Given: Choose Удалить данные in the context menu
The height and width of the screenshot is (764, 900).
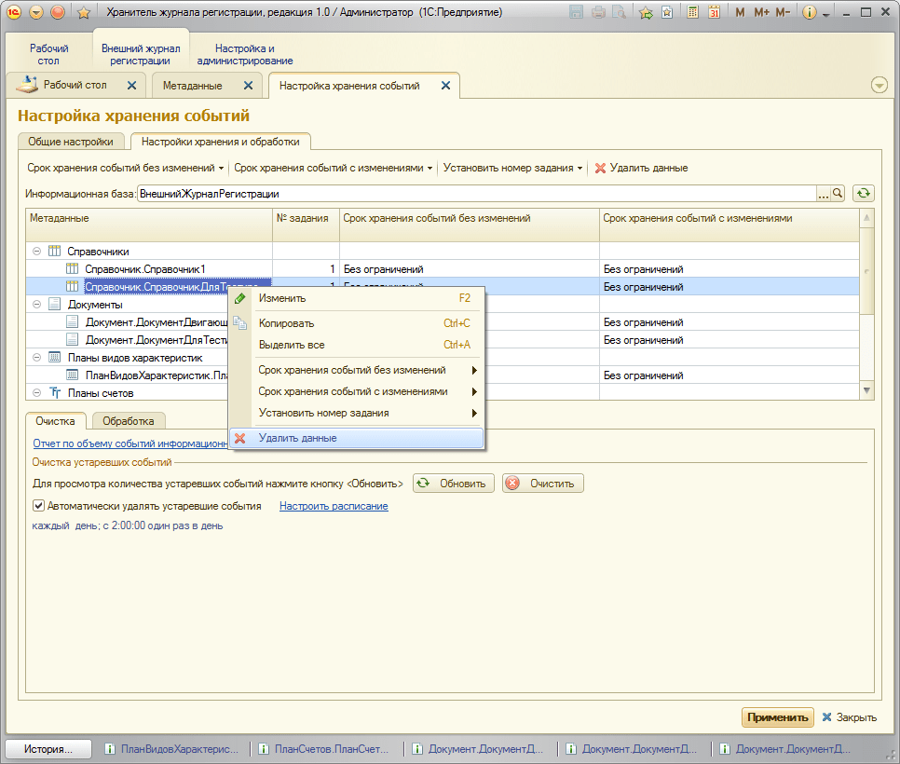Looking at the screenshot, I should [298, 438].
